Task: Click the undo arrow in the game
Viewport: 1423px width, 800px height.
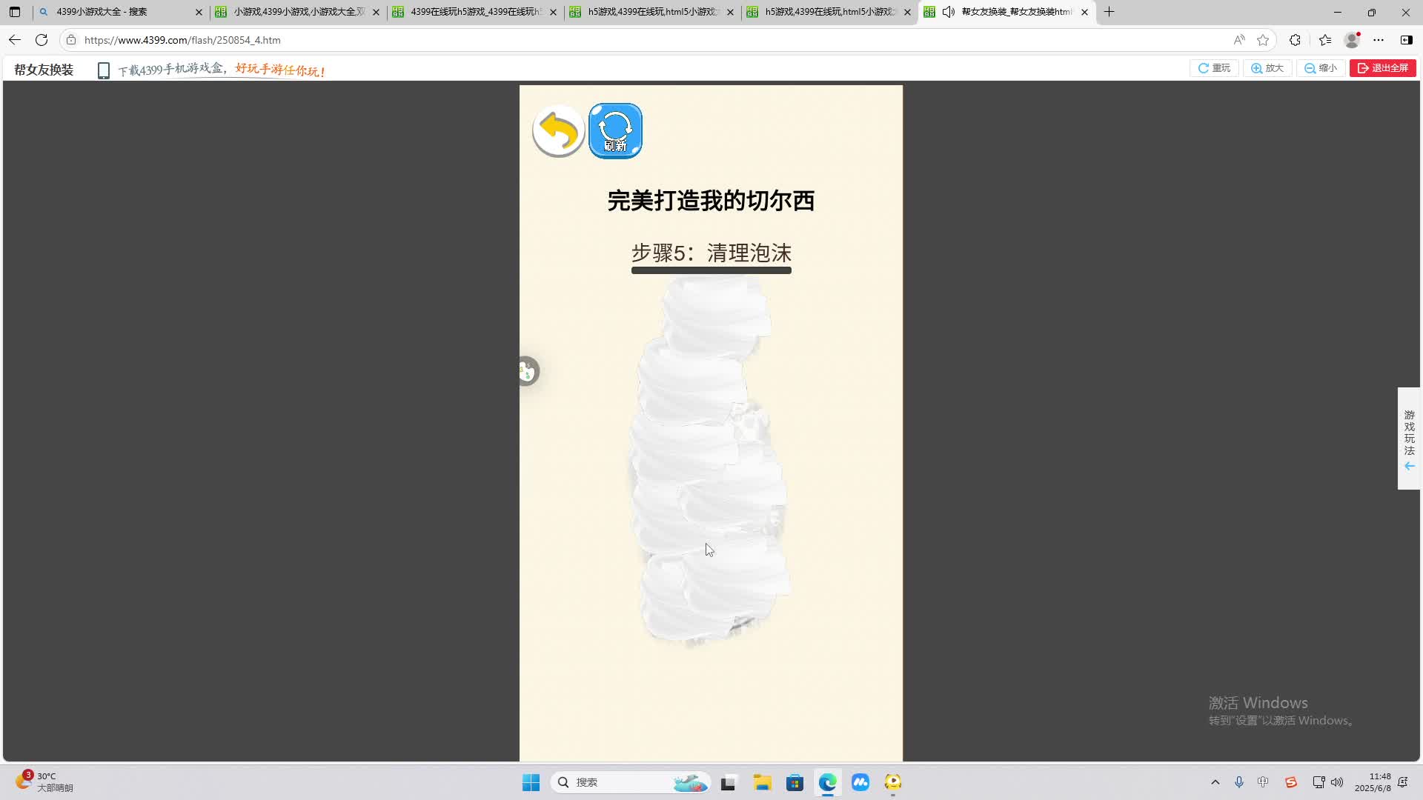Action: click(x=557, y=130)
